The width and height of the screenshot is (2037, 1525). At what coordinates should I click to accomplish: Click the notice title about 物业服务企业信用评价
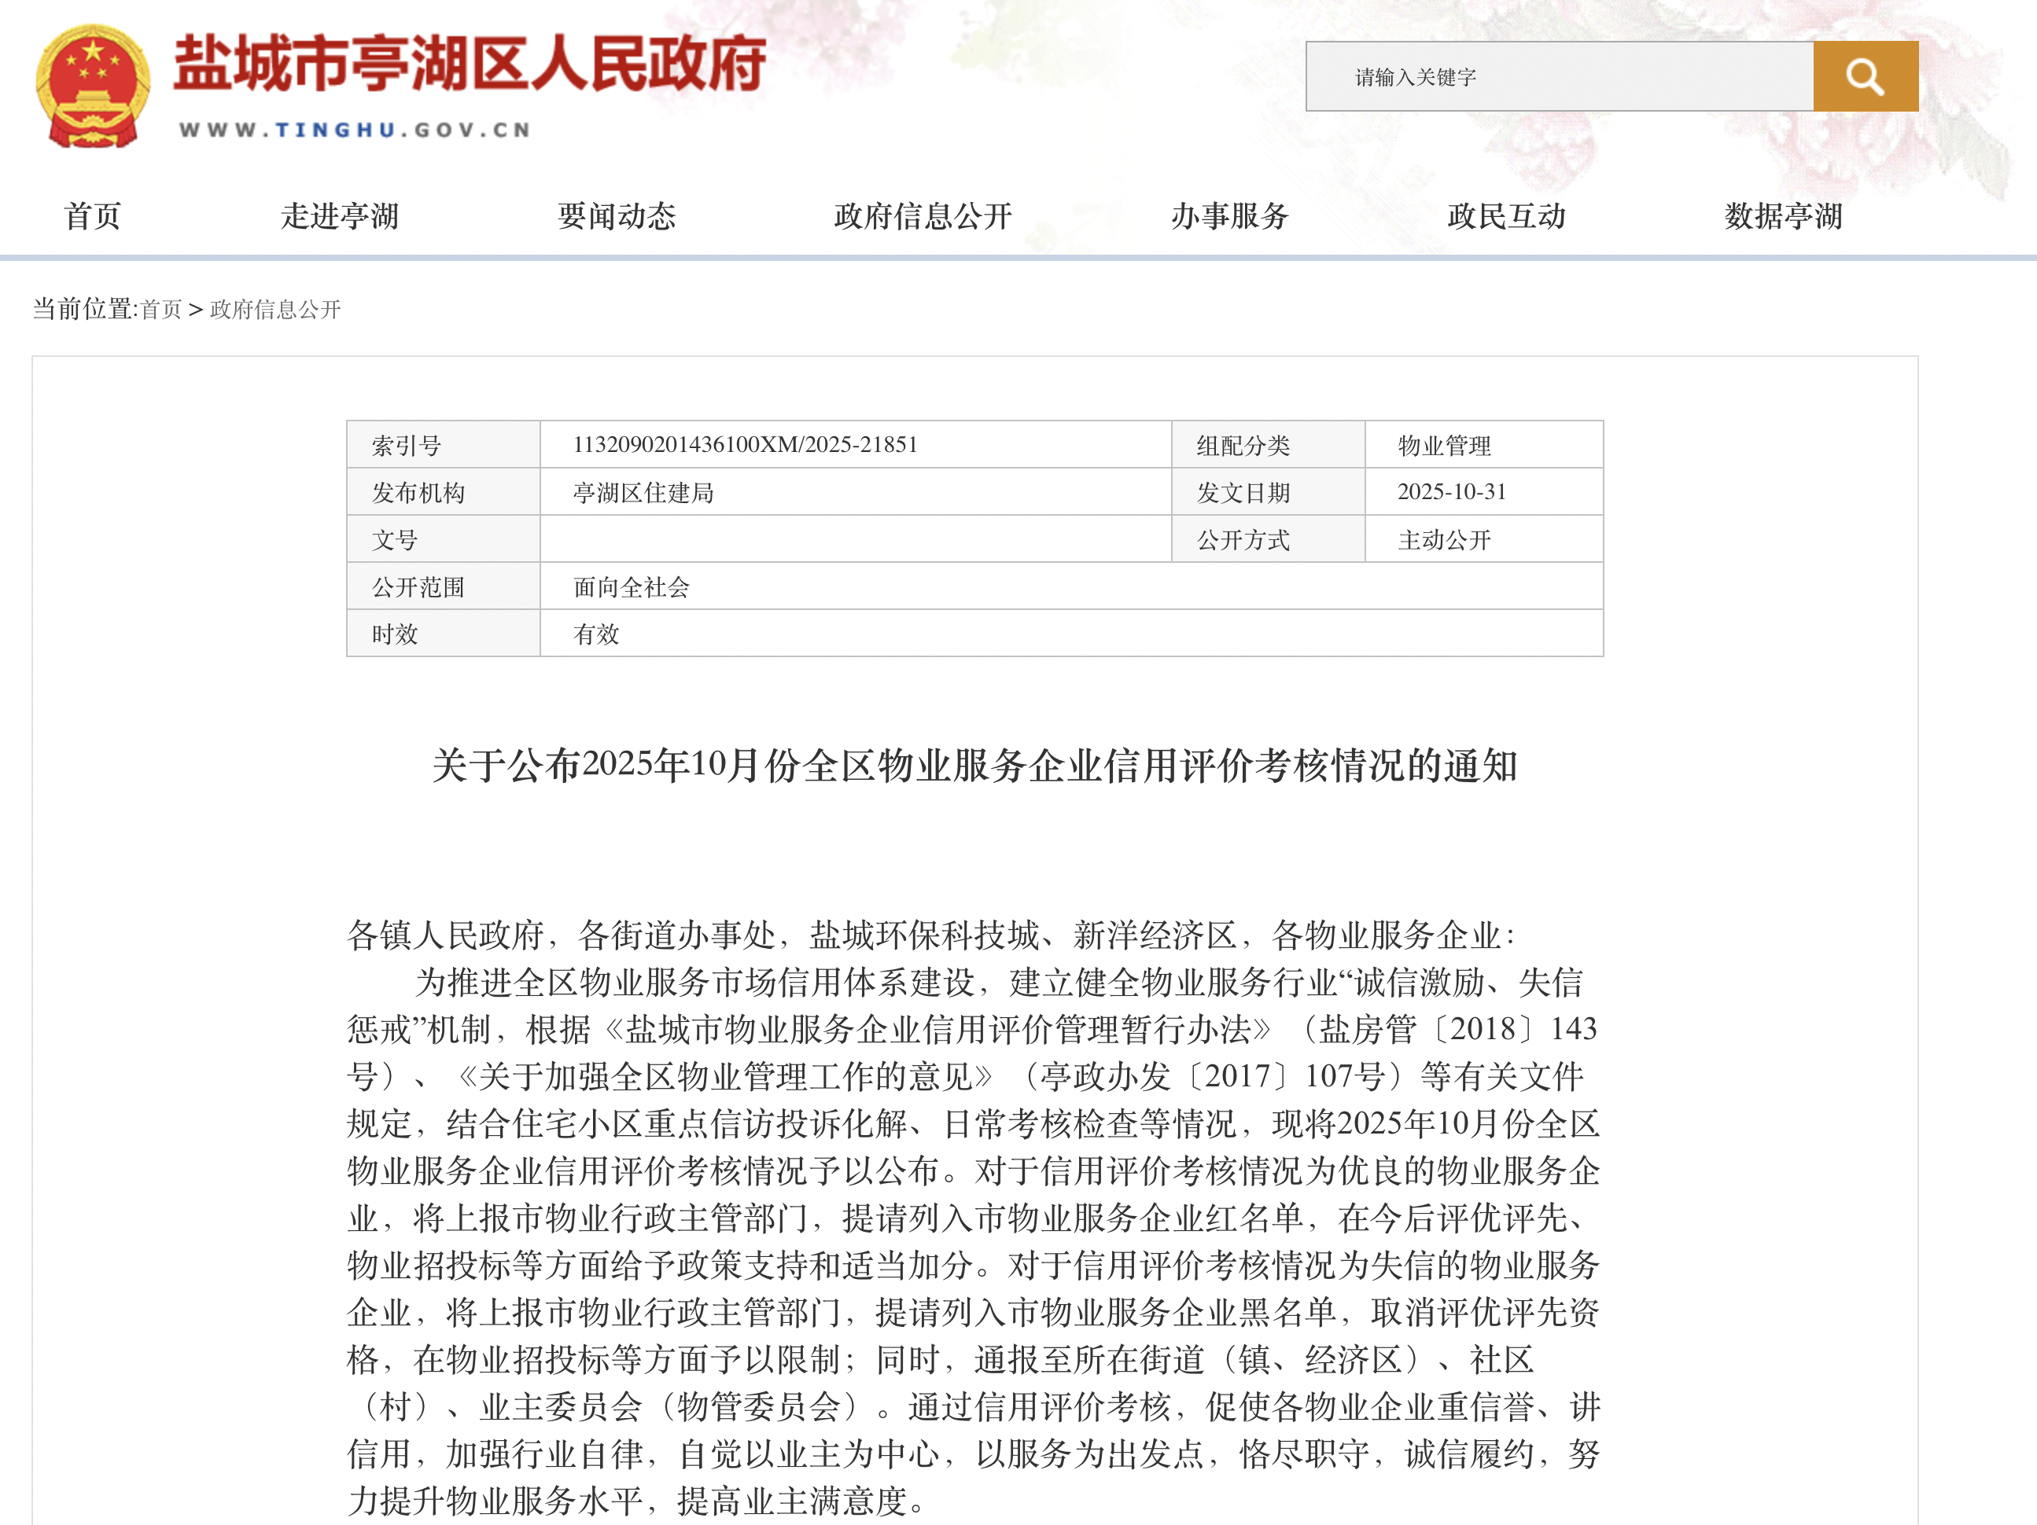[x=975, y=766]
